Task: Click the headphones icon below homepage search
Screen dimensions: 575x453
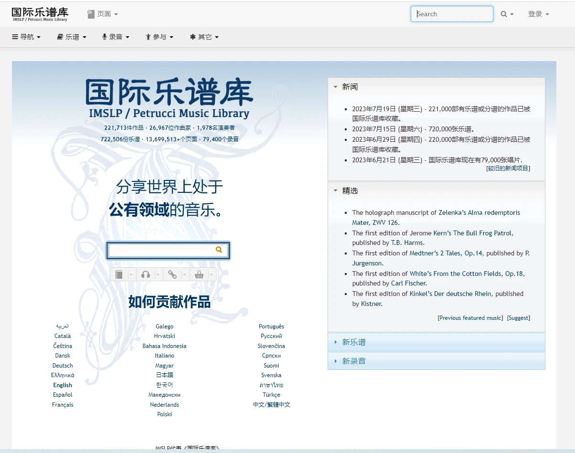Action: [146, 274]
